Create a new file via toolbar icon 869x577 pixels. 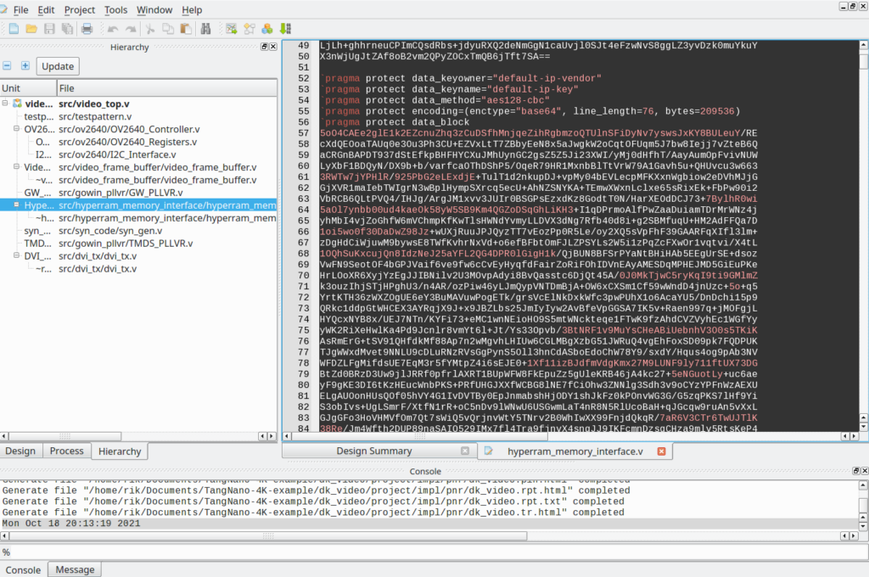[x=14, y=29]
